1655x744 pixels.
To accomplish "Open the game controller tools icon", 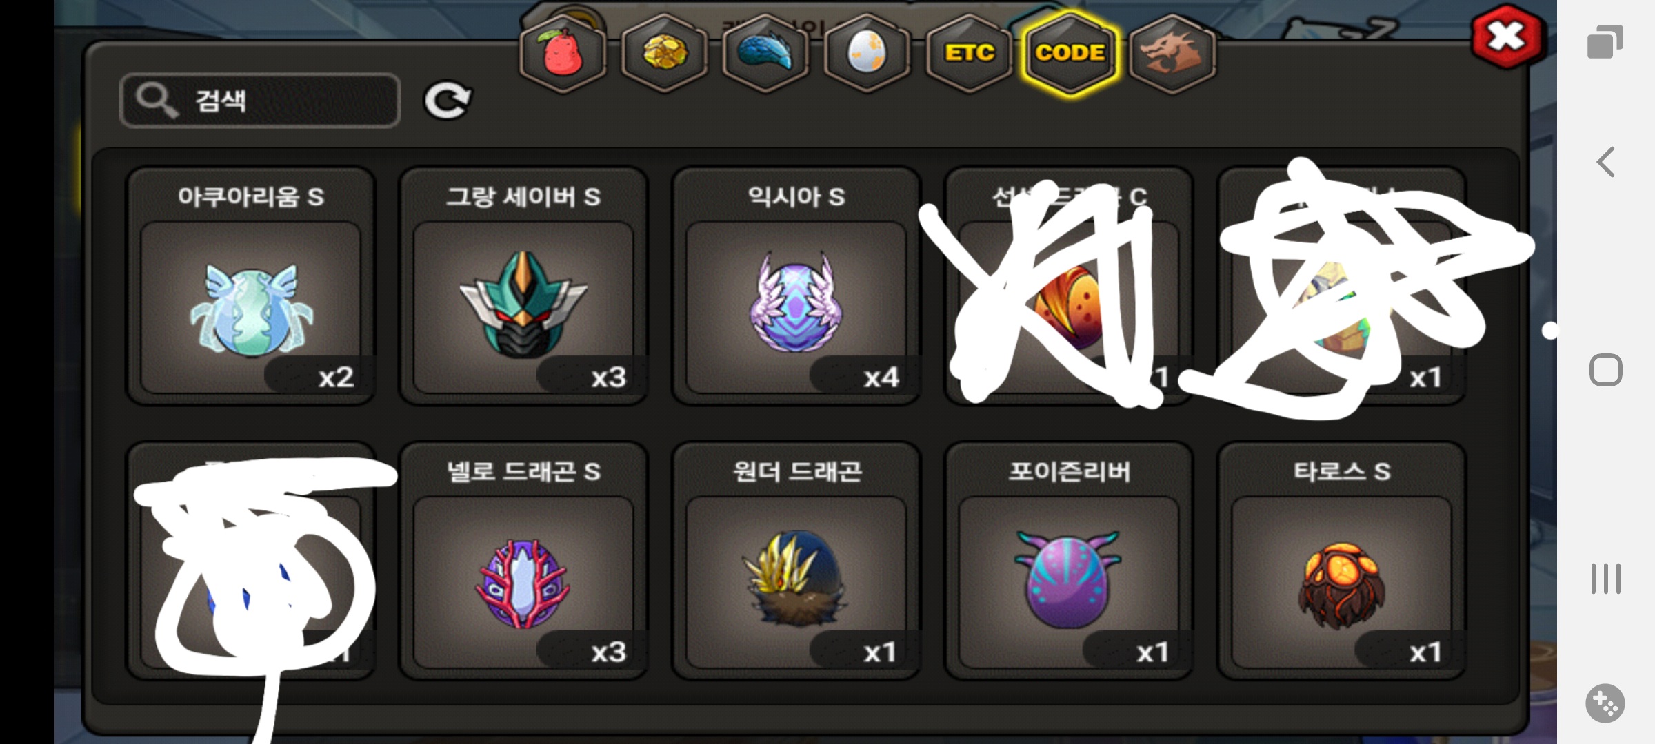I will tap(1605, 703).
